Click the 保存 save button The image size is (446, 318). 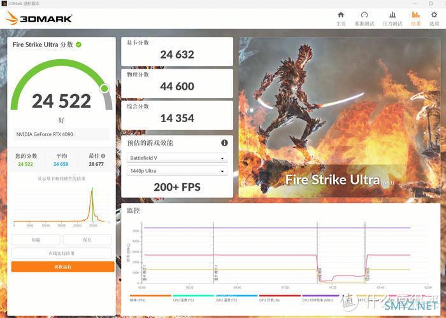click(87, 240)
